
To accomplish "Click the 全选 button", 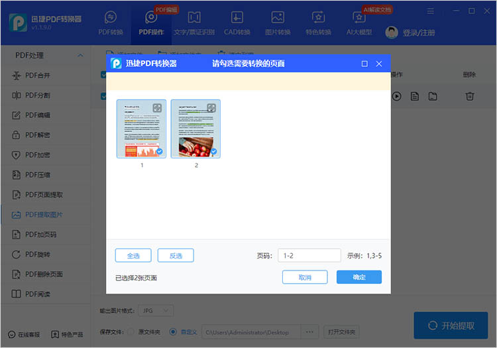I will (133, 255).
